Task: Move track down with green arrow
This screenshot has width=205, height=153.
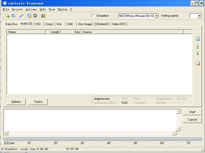Action: click(198, 53)
